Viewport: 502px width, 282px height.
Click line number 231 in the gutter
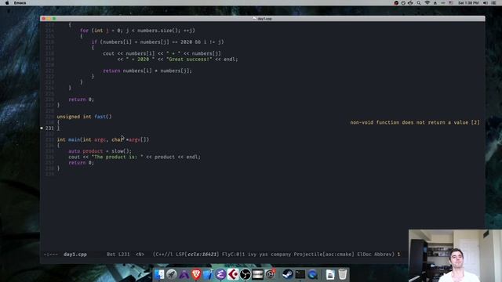tap(49, 128)
